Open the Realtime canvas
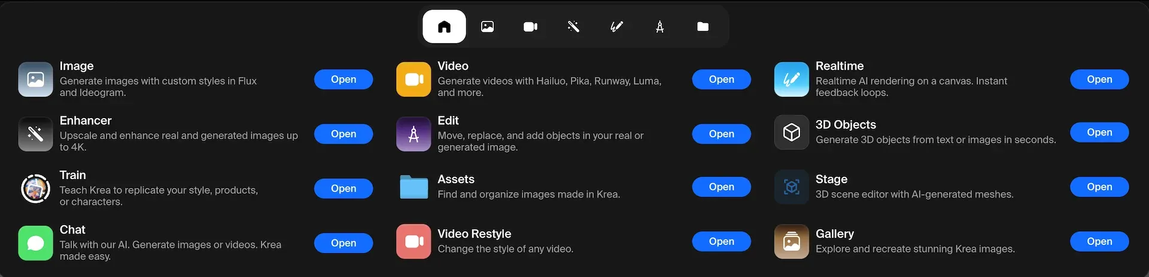 [x=1099, y=79]
